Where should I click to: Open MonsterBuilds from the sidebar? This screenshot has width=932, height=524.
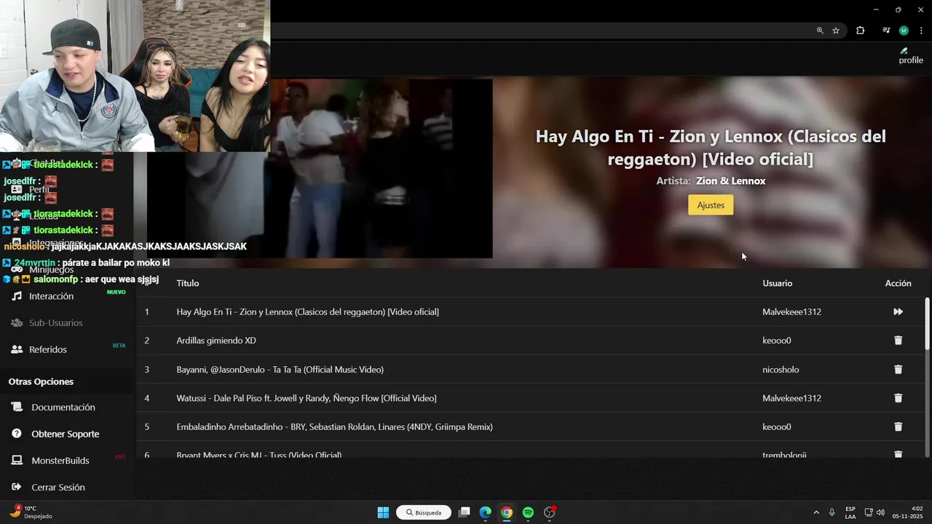tap(60, 461)
